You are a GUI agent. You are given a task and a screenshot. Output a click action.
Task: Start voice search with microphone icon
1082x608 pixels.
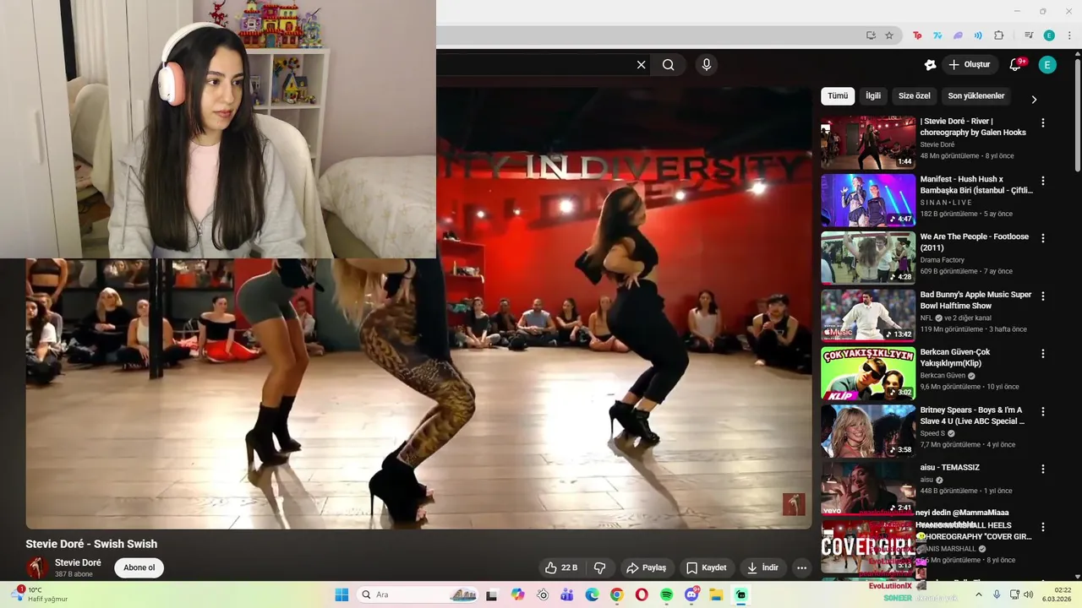click(x=707, y=65)
